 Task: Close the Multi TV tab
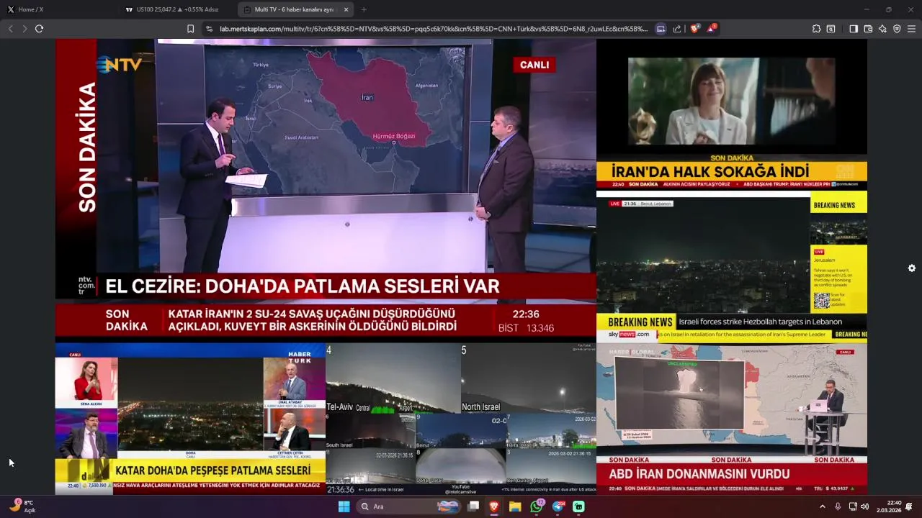[346, 9]
